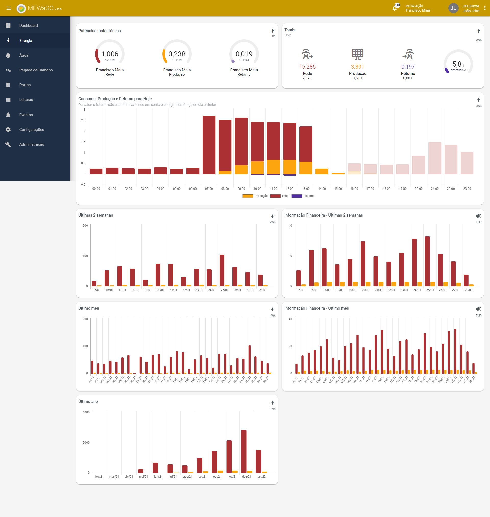Click the kWh bolt icon on Último ano
The width and height of the screenshot is (490, 517).
coord(273,402)
